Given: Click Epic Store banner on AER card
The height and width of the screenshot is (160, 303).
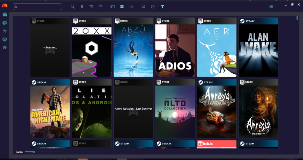Looking at the screenshot, I should [217, 21].
